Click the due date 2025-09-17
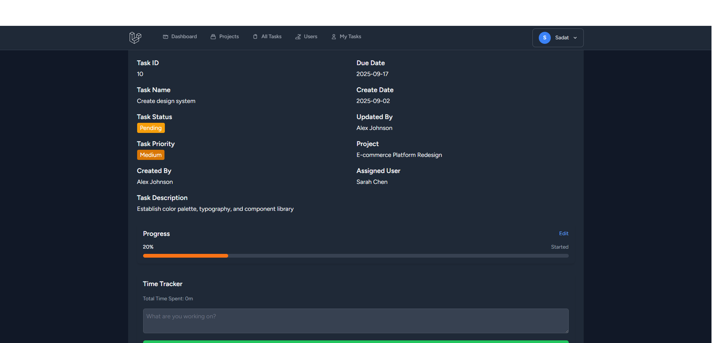This screenshot has height=343, width=713. point(372,74)
